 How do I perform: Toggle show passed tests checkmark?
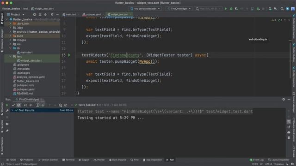point(13,105)
